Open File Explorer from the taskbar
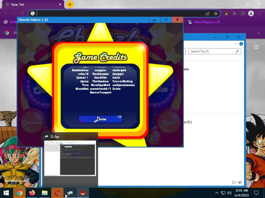 pyautogui.click(x=45, y=193)
